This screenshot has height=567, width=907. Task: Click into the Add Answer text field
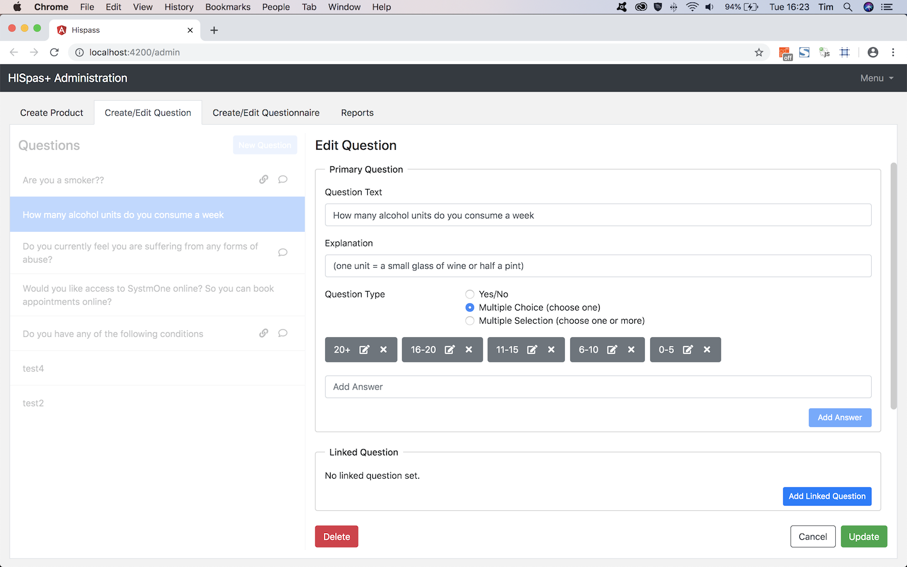click(598, 387)
